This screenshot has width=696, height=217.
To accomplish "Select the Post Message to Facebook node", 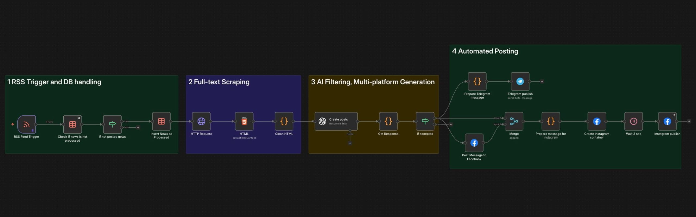I will point(474,143).
